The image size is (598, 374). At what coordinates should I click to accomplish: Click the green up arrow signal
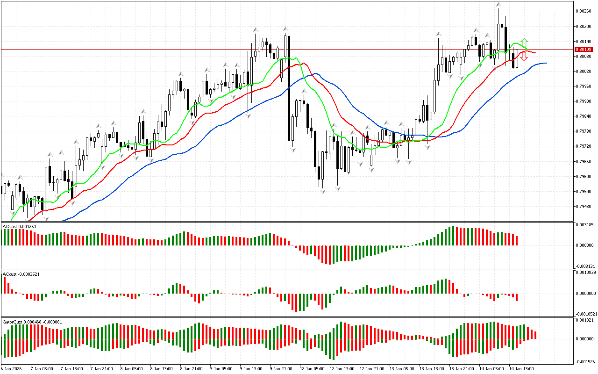point(524,42)
